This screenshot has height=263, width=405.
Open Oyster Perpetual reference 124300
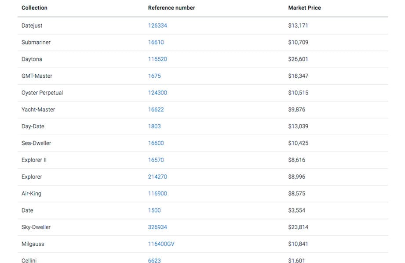[157, 93]
